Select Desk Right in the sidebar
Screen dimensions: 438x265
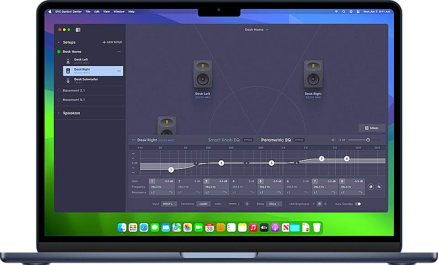93,71
